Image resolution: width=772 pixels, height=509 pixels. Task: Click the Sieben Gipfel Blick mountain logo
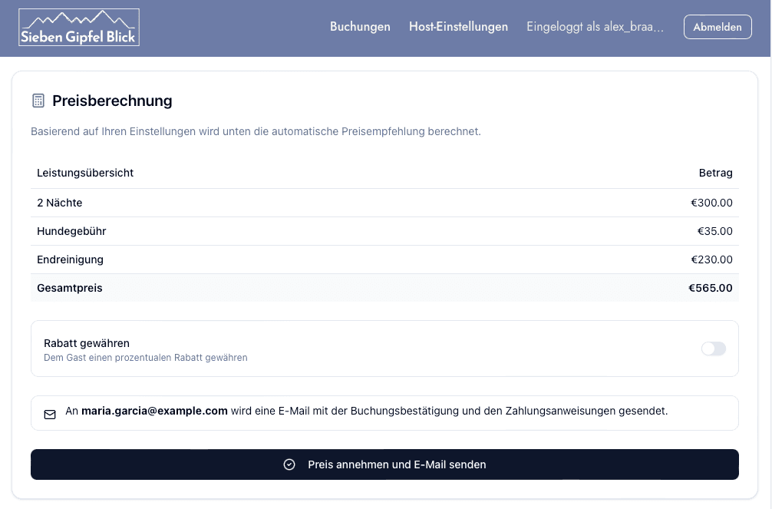click(x=78, y=28)
